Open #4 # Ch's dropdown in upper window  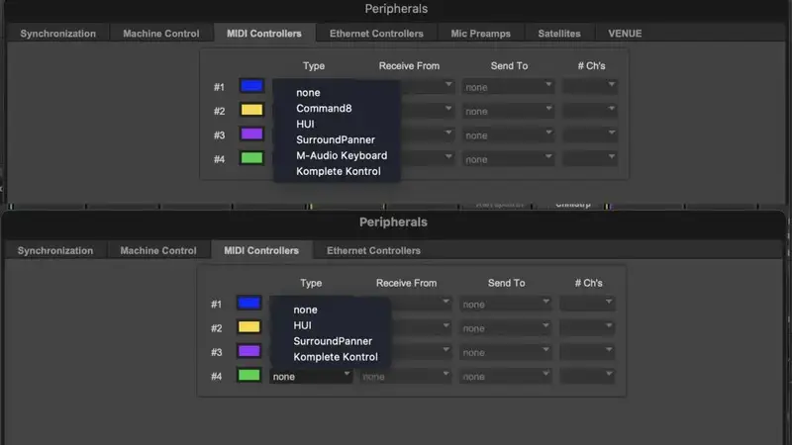pos(590,159)
